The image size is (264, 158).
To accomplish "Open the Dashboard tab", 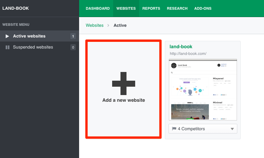I will 97,8.
